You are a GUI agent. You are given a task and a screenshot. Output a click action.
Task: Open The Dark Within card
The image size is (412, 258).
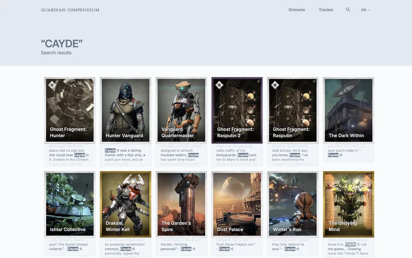tap(348, 110)
